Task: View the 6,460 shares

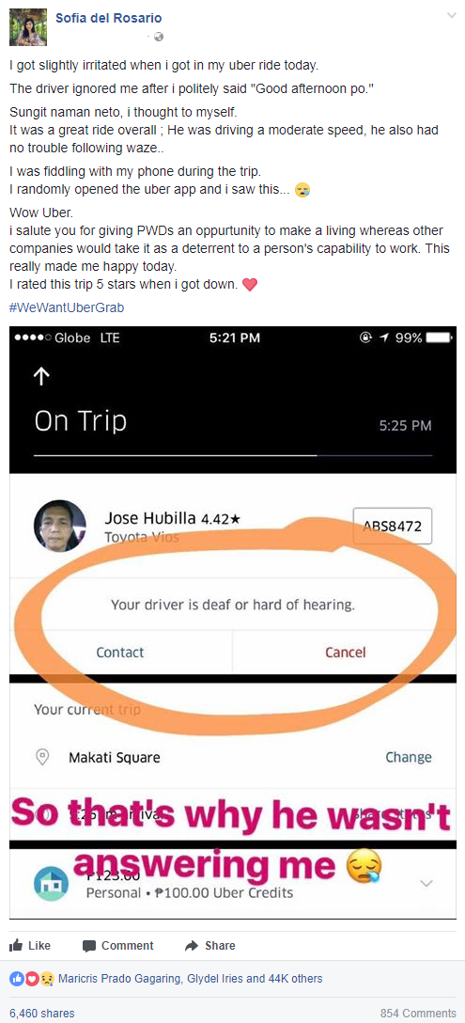Action: (x=41, y=1014)
